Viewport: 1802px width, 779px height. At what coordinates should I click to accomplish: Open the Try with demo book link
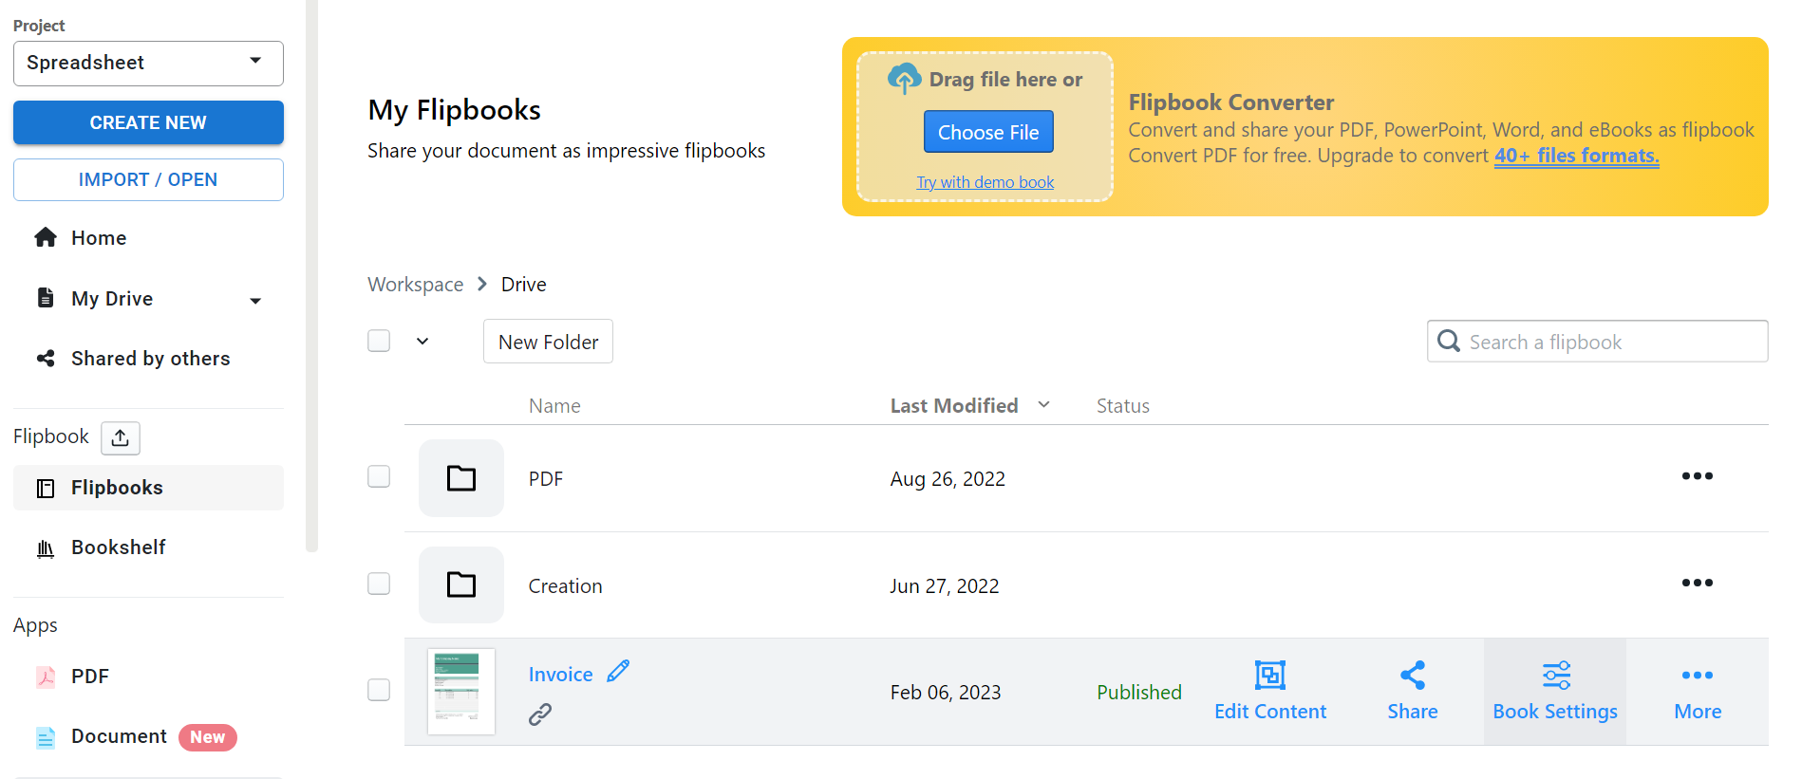coord(985,182)
